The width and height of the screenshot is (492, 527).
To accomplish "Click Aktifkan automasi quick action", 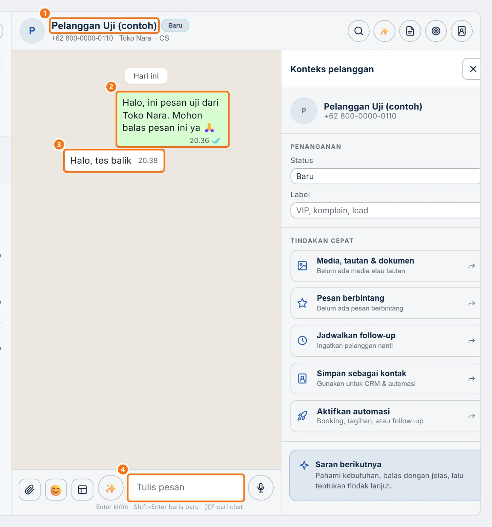I will point(385,416).
